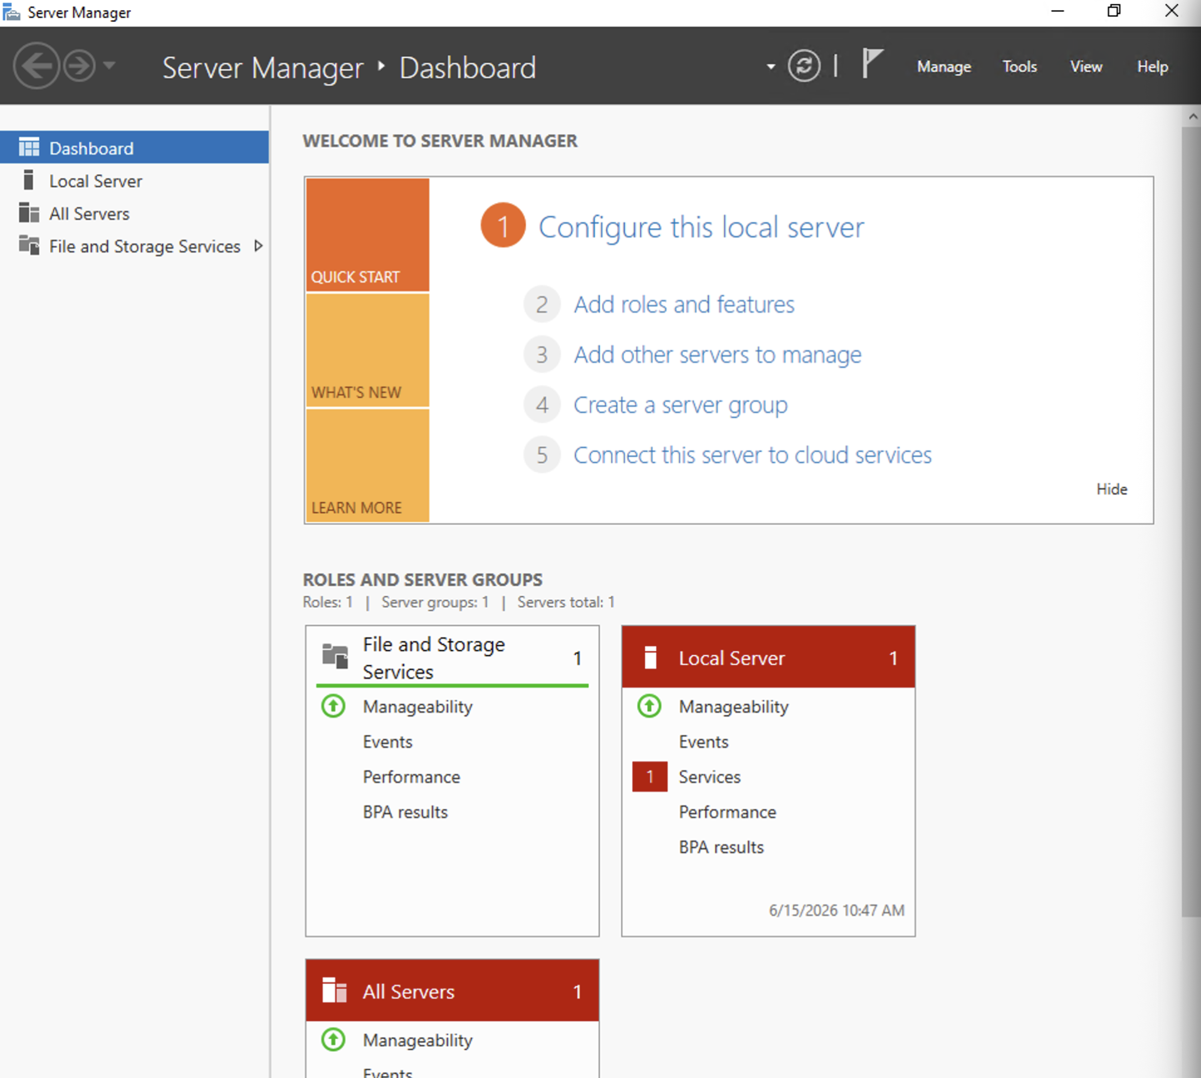This screenshot has width=1201, height=1078.
Task: Click the Server Manager title bar icon
Action: click(x=11, y=12)
